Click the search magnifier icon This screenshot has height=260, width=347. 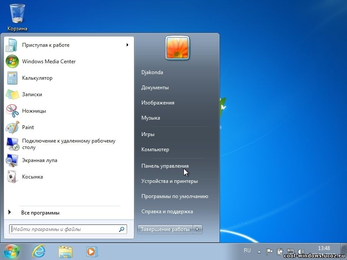(x=121, y=229)
